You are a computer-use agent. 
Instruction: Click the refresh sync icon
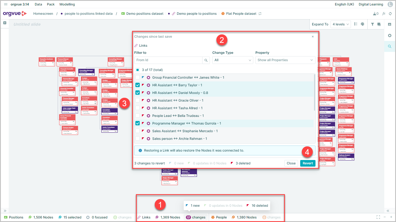[391, 14]
